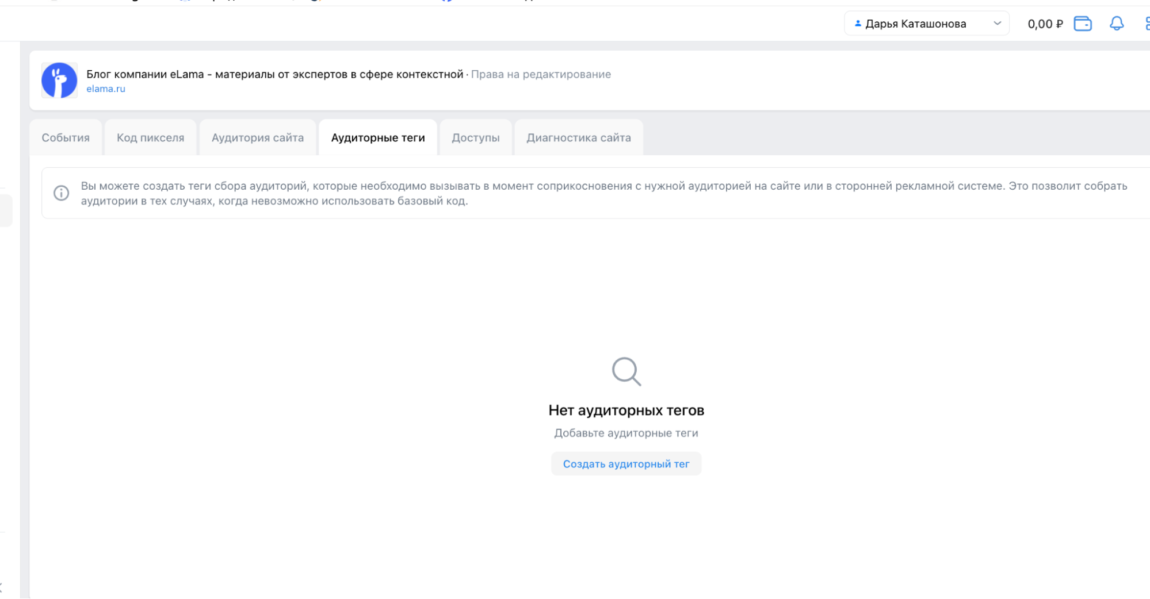Screen dimensions: 1150x599
Task: Click the collapsed sidebar tab on the left edge
Action: [x=6, y=209]
